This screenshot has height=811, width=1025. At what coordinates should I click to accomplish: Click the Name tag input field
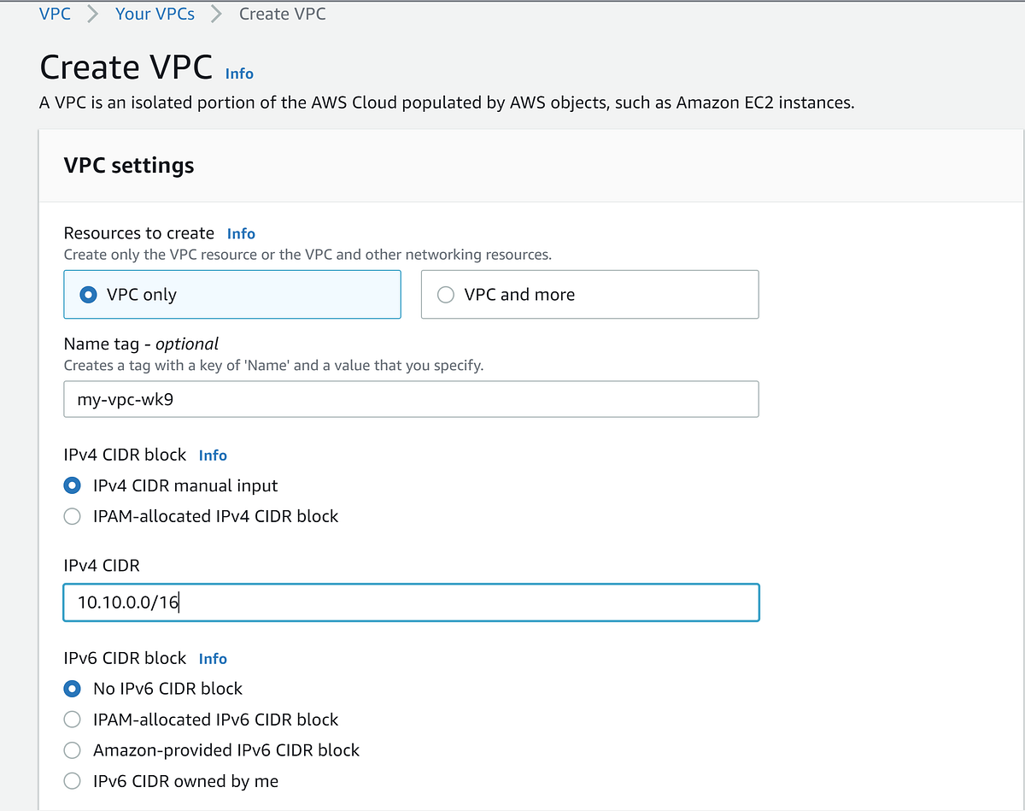(x=411, y=399)
